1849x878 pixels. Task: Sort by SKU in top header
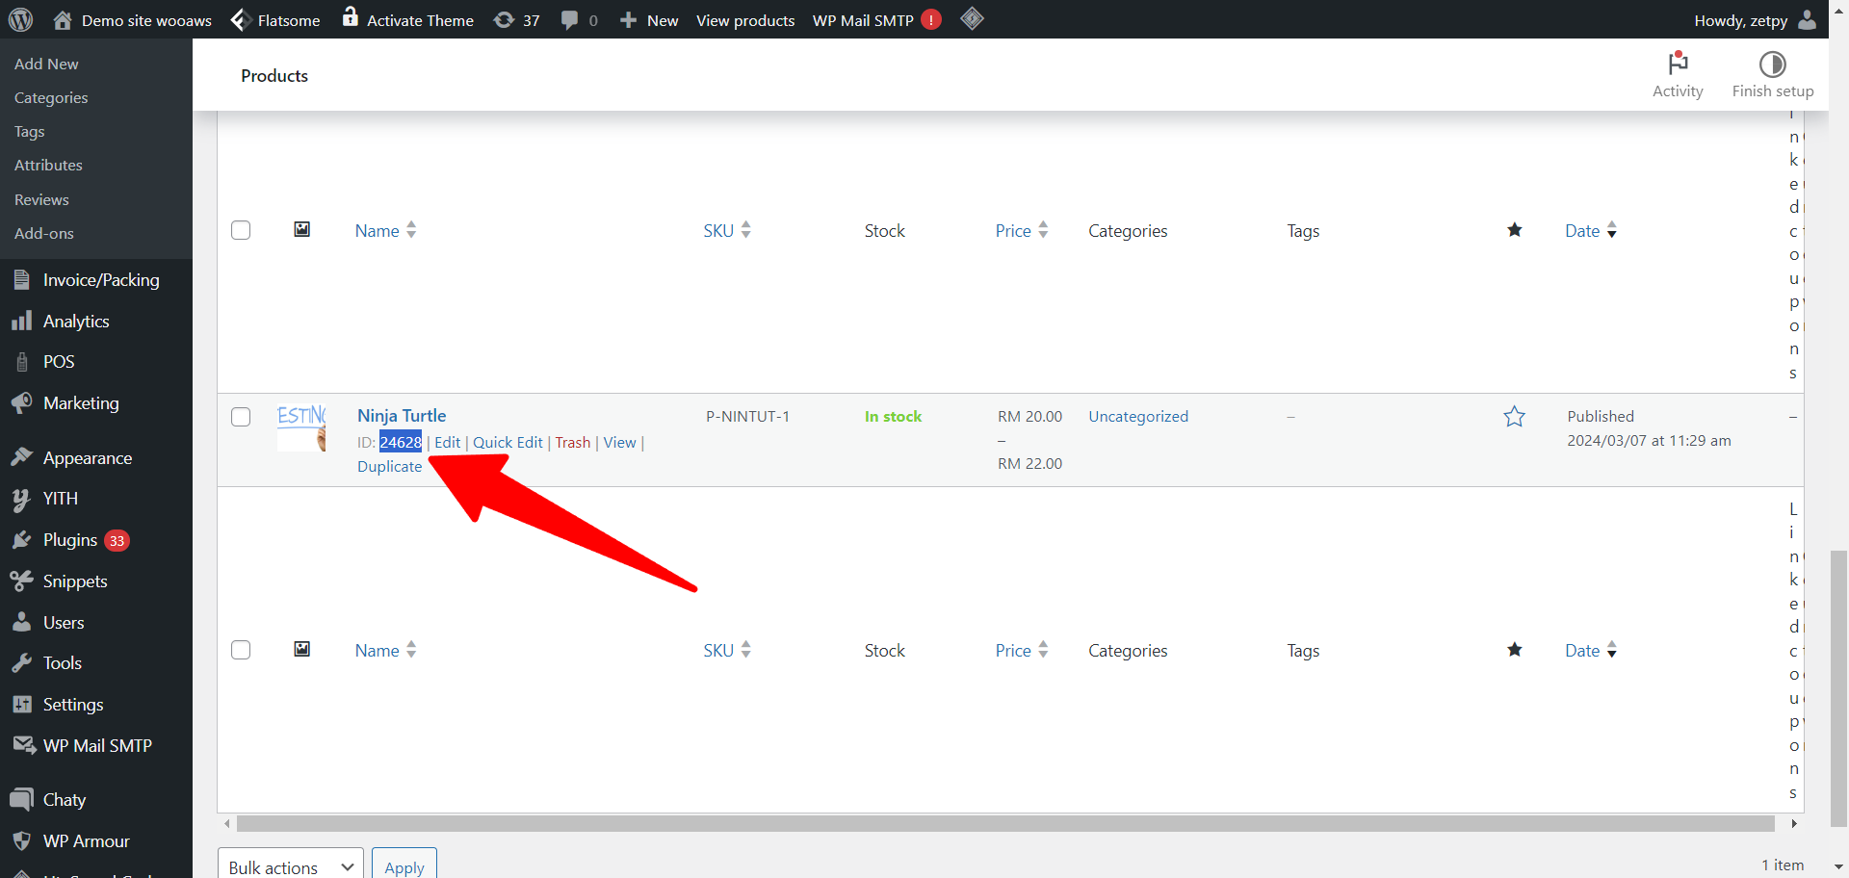pos(727,230)
